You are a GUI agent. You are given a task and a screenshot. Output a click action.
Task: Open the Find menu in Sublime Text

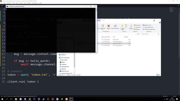pyautogui.click(x=14, y=3)
